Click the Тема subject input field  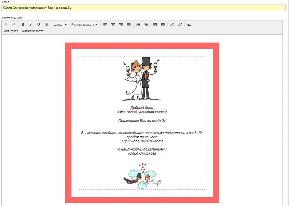pos(143,8)
